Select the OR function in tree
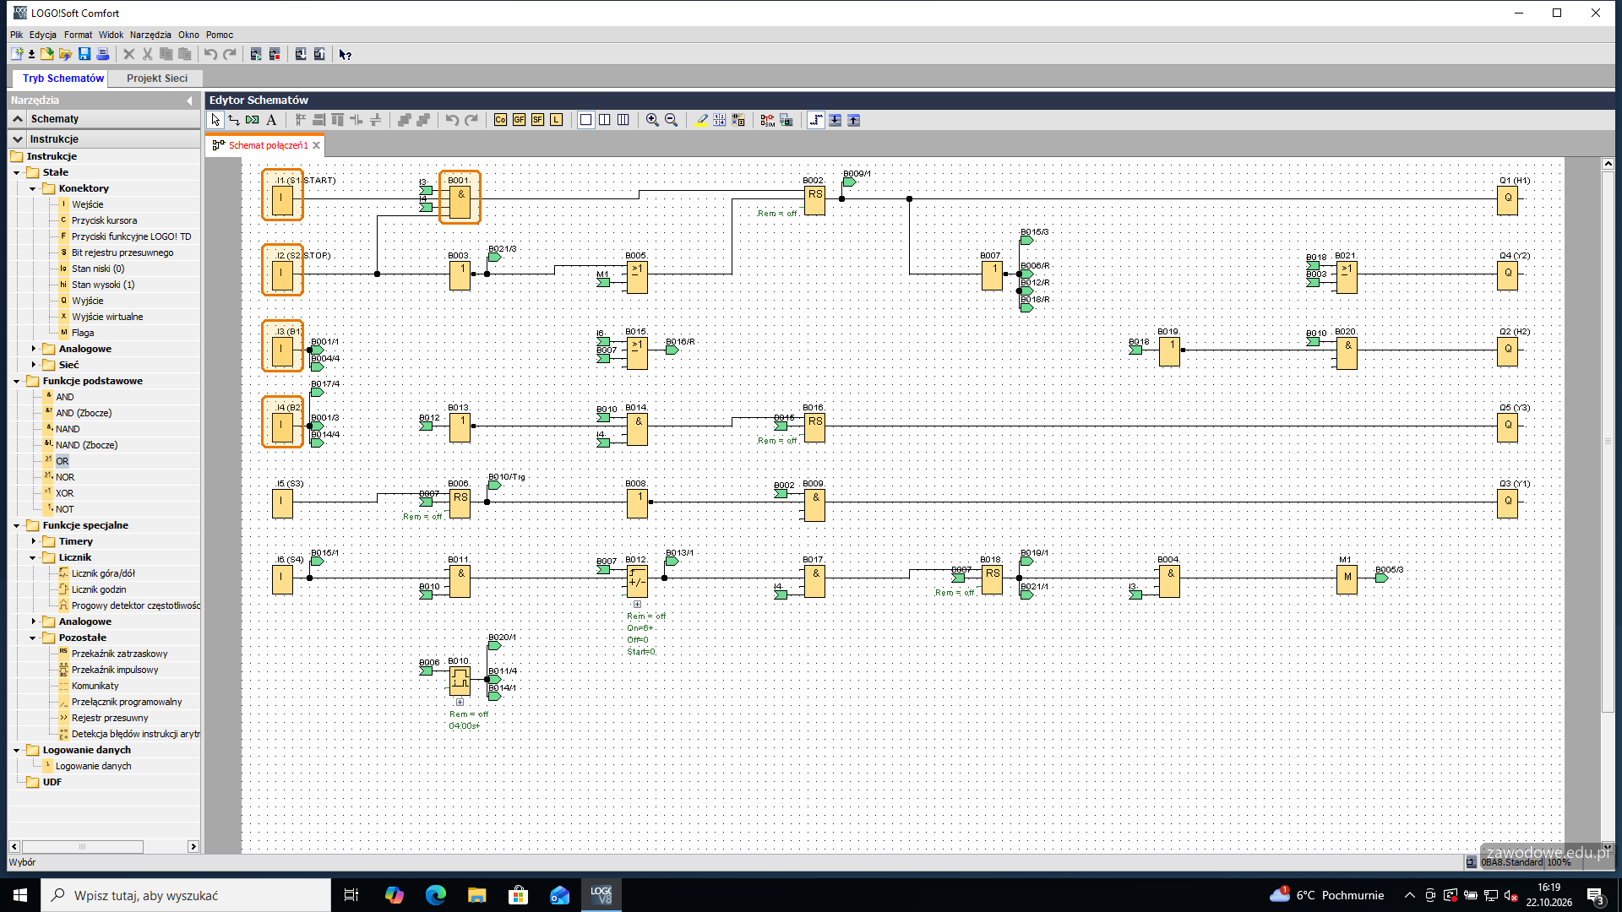1622x912 pixels. point(63,461)
